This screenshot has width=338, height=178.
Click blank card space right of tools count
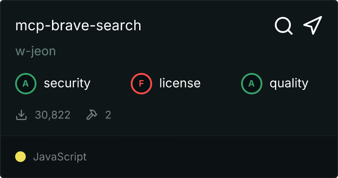click(213, 115)
